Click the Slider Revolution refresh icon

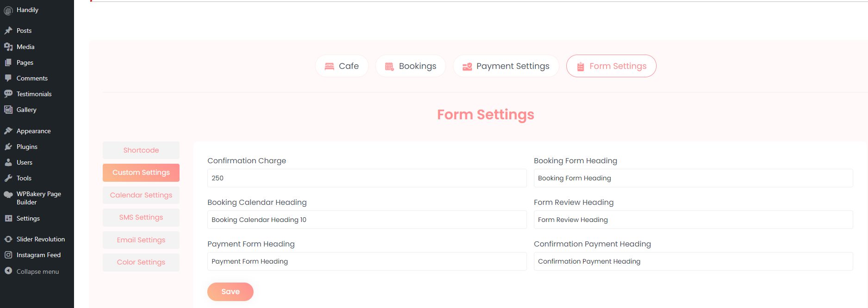[x=8, y=239]
